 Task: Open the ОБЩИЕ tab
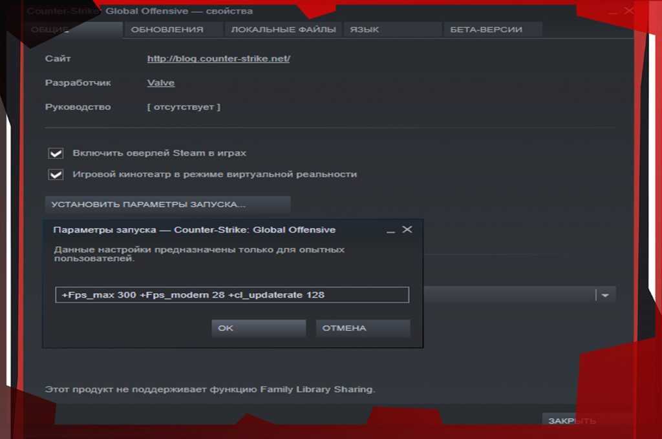coord(72,30)
